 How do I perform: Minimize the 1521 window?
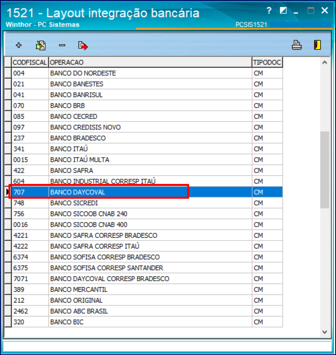pyautogui.click(x=296, y=13)
